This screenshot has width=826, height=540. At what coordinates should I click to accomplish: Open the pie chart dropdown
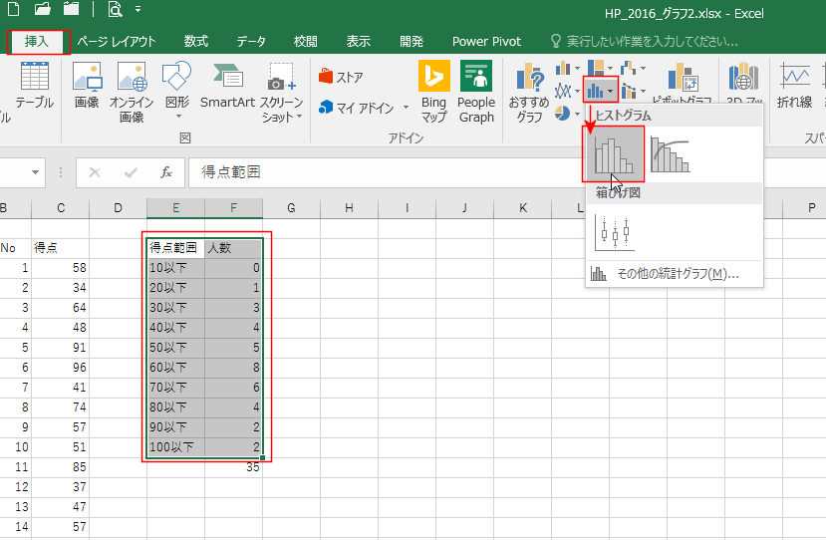coord(568,114)
